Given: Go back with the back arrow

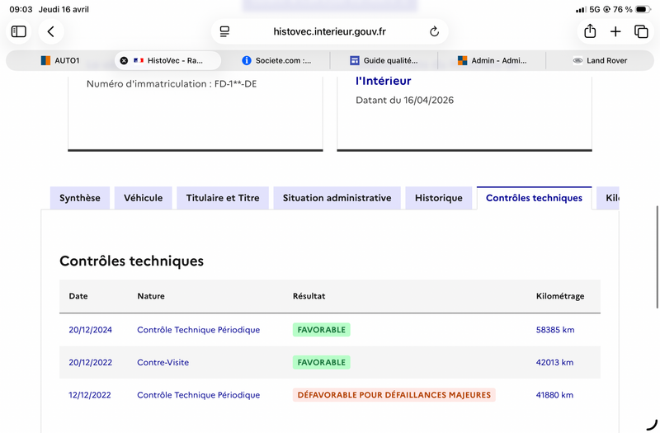Looking at the screenshot, I should click(51, 31).
